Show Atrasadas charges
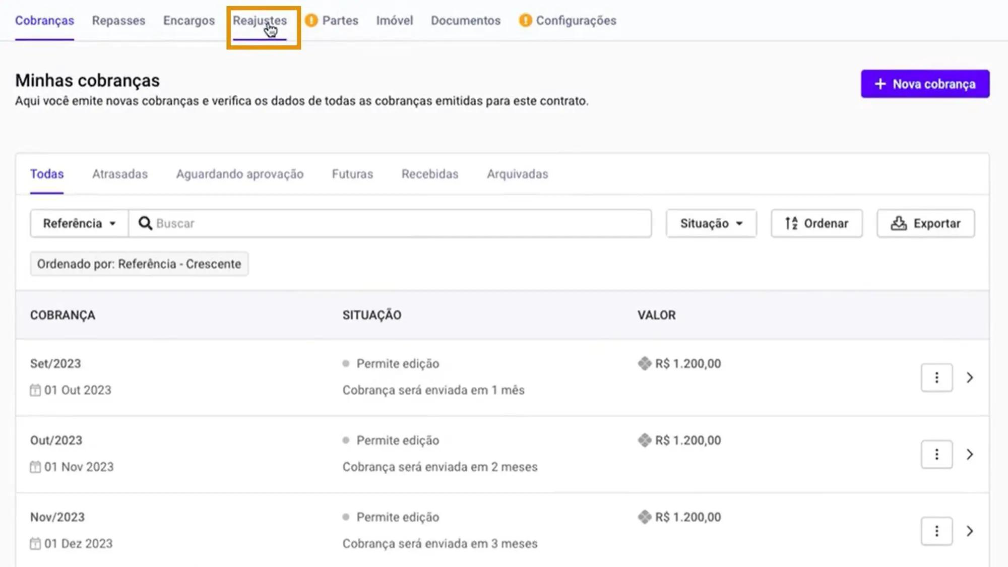Image resolution: width=1008 pixels, height=567 pixels. [x=120, y=174]
